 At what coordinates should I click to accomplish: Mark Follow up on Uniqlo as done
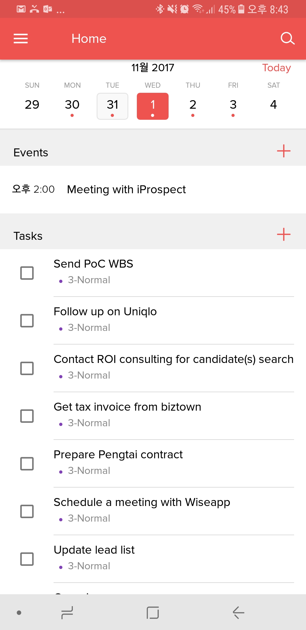[x=27, y=321]
